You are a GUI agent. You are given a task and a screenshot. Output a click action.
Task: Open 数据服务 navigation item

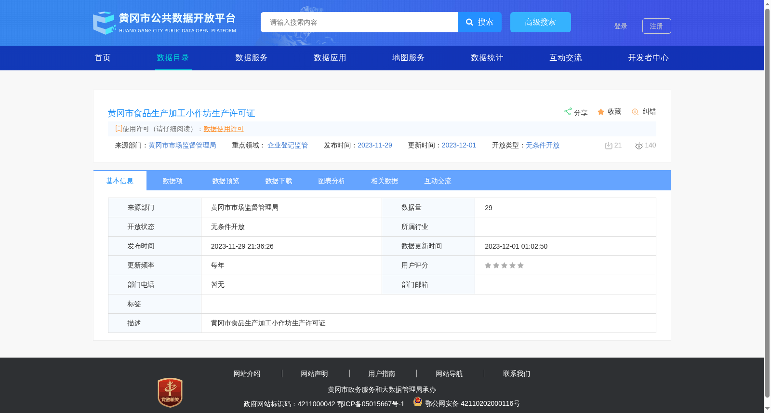coord(252,58)
